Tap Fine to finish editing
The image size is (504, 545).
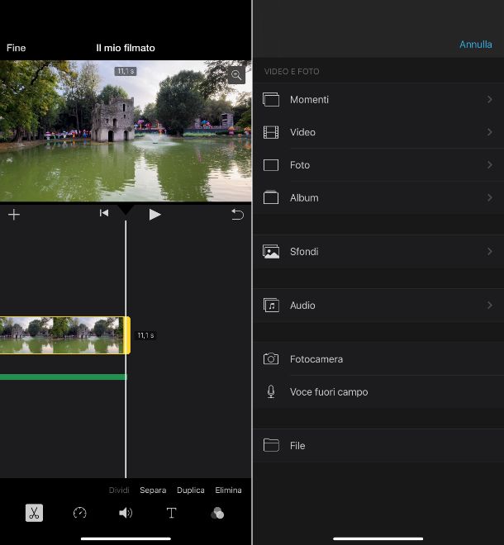[x=16, y=48]
